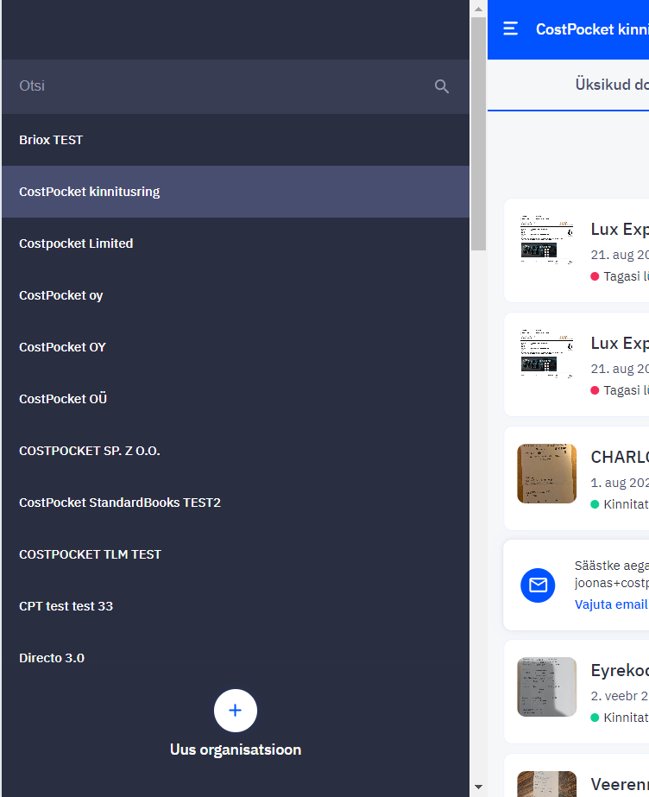
Task: Click the Uus organisatsioon label
Action: [x=236, y=750]
